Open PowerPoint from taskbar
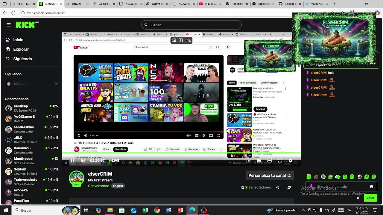The height and width of the screenshot is (215, 383). (x=180, y=210)
